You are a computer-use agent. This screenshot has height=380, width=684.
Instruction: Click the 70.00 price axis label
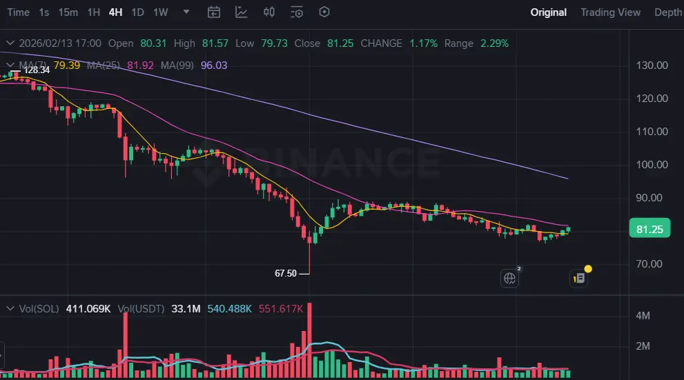pos(649,263)
